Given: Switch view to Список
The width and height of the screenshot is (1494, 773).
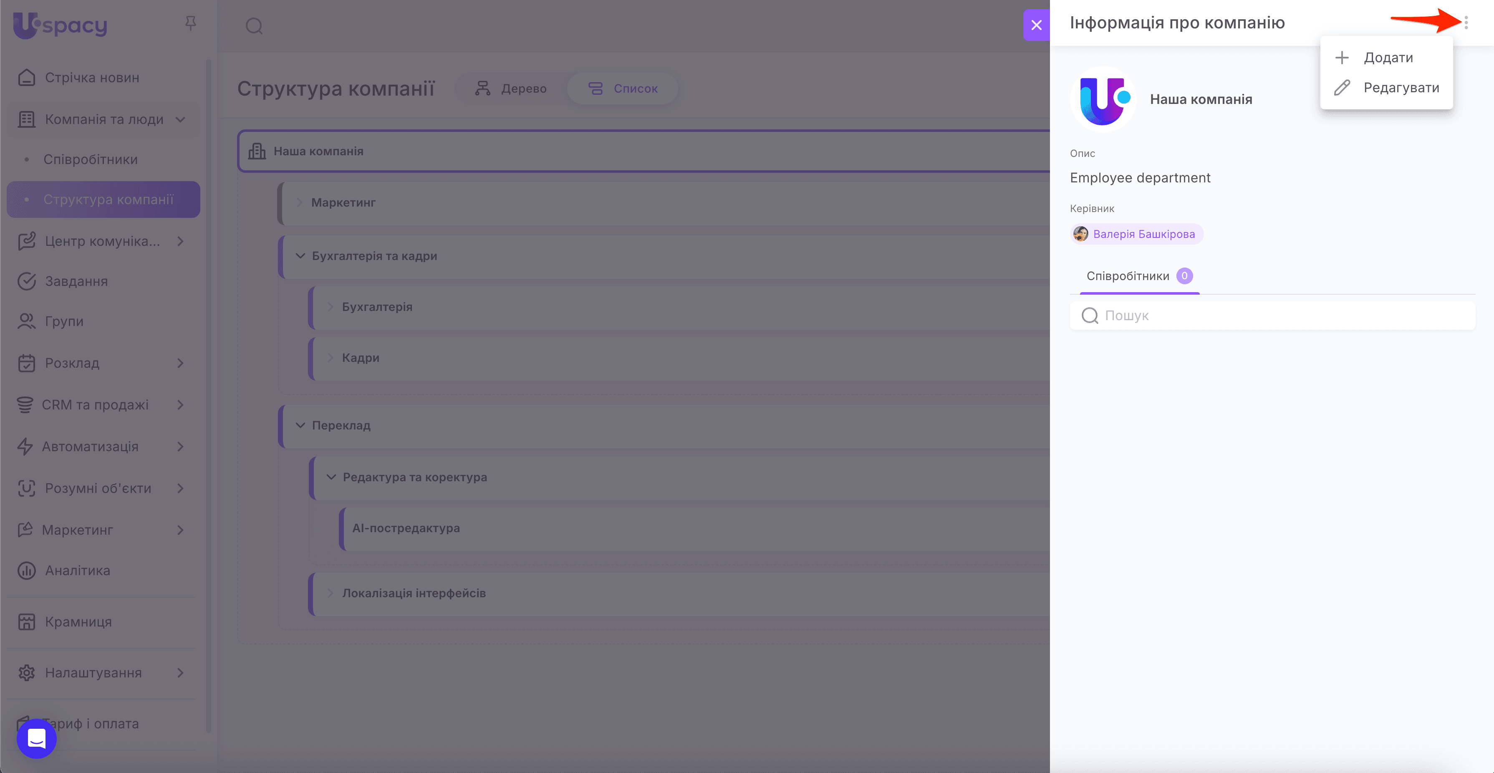Looking at the screenshot, I should pos(623,89).
